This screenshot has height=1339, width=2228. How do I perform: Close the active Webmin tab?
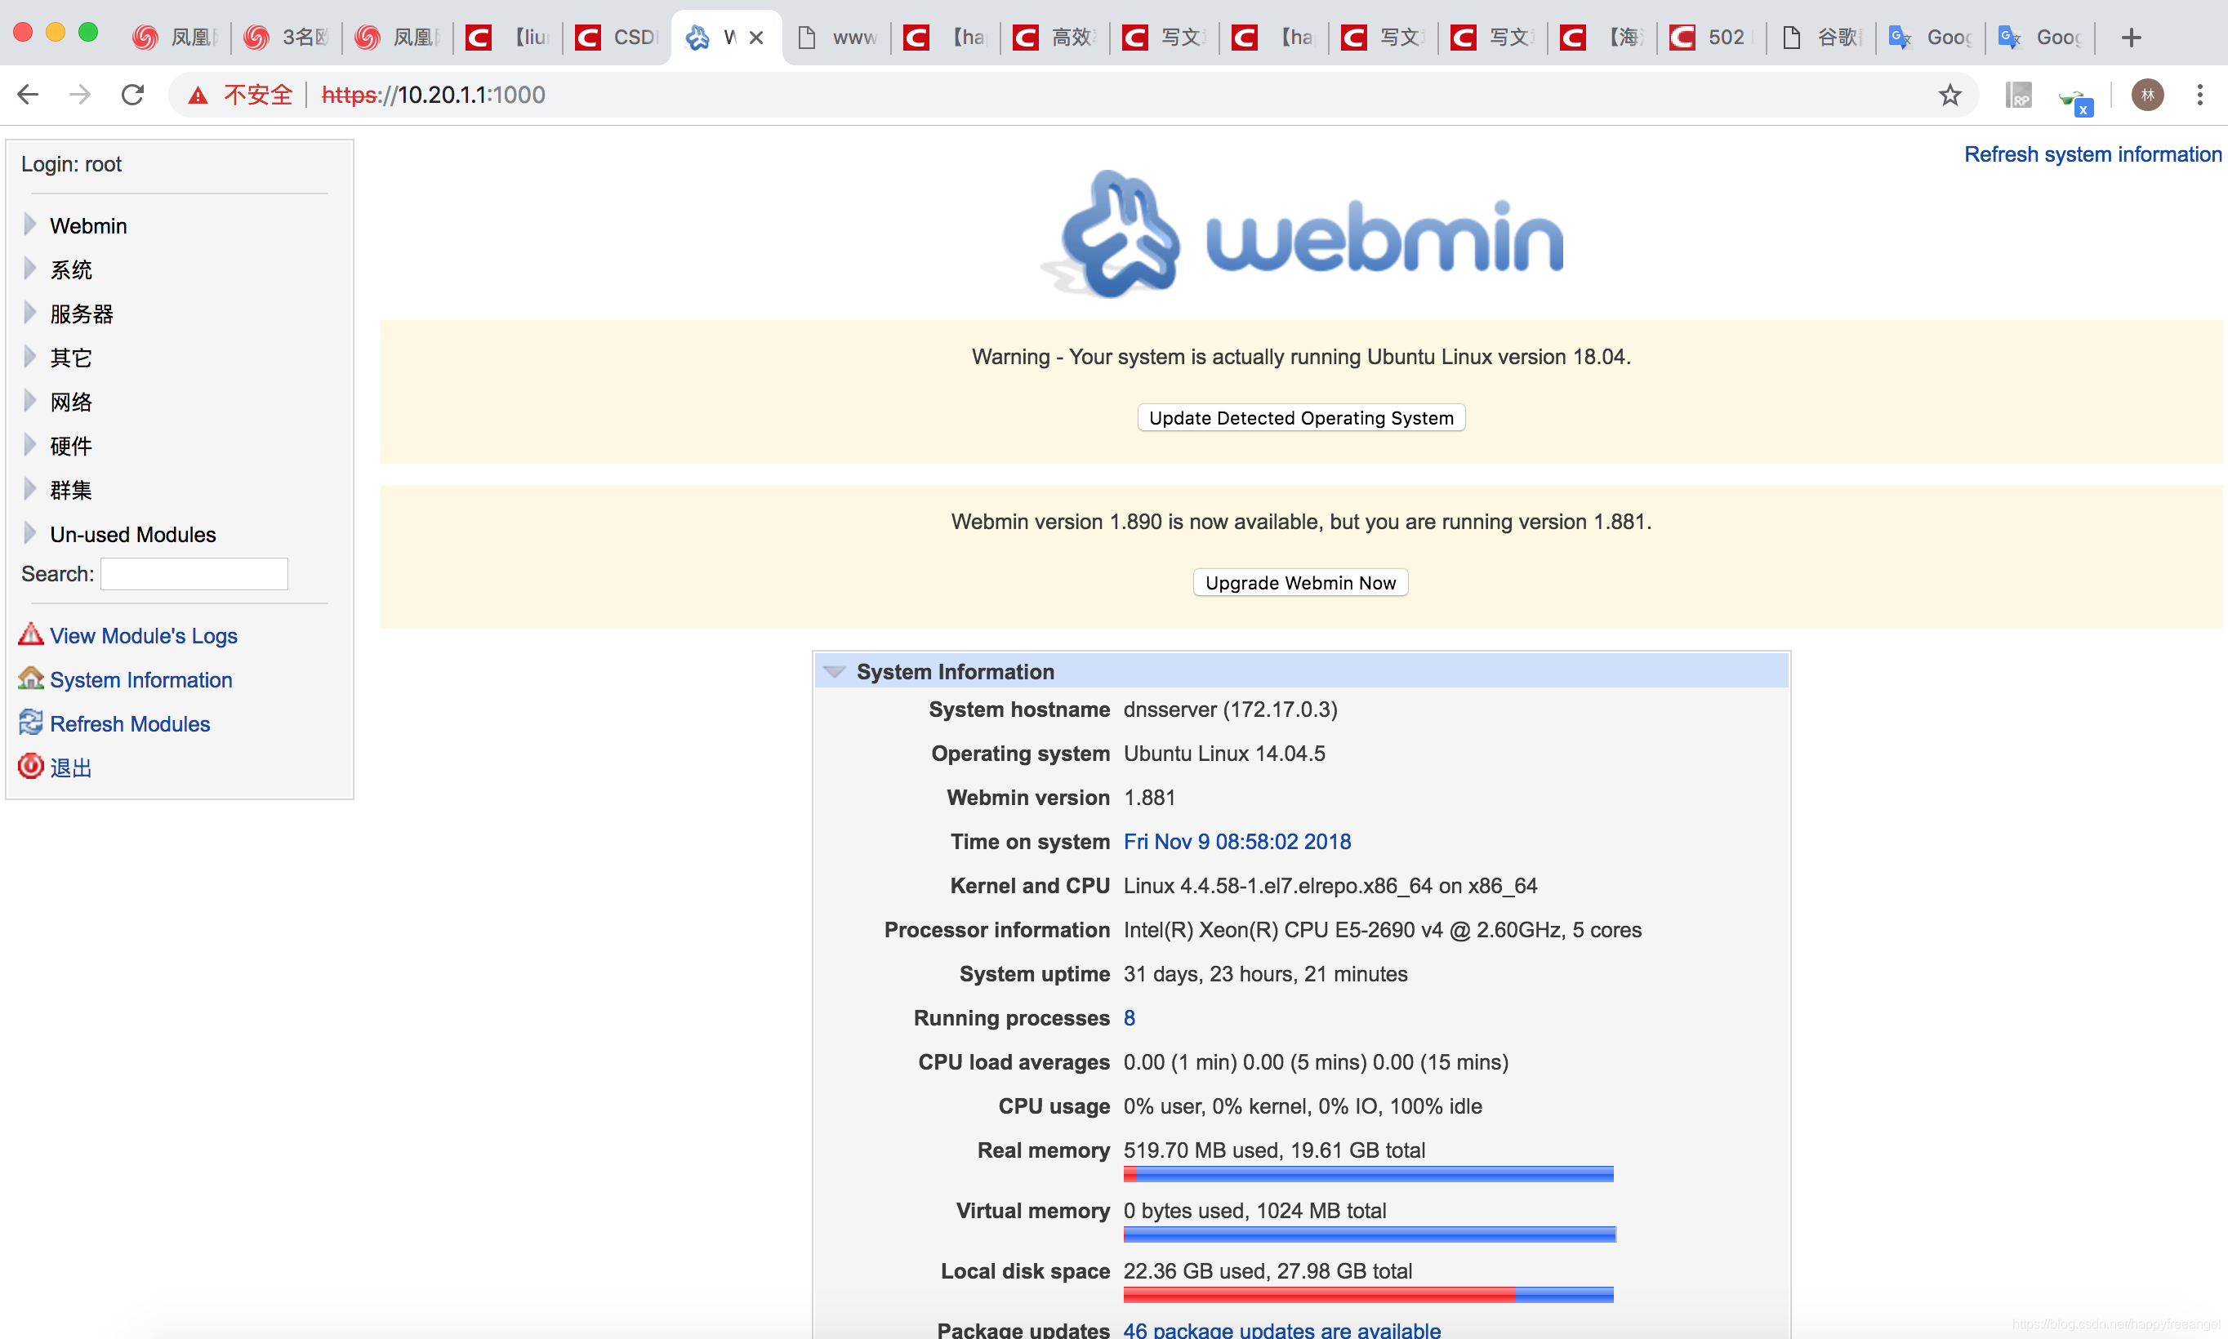click(756, 38)
